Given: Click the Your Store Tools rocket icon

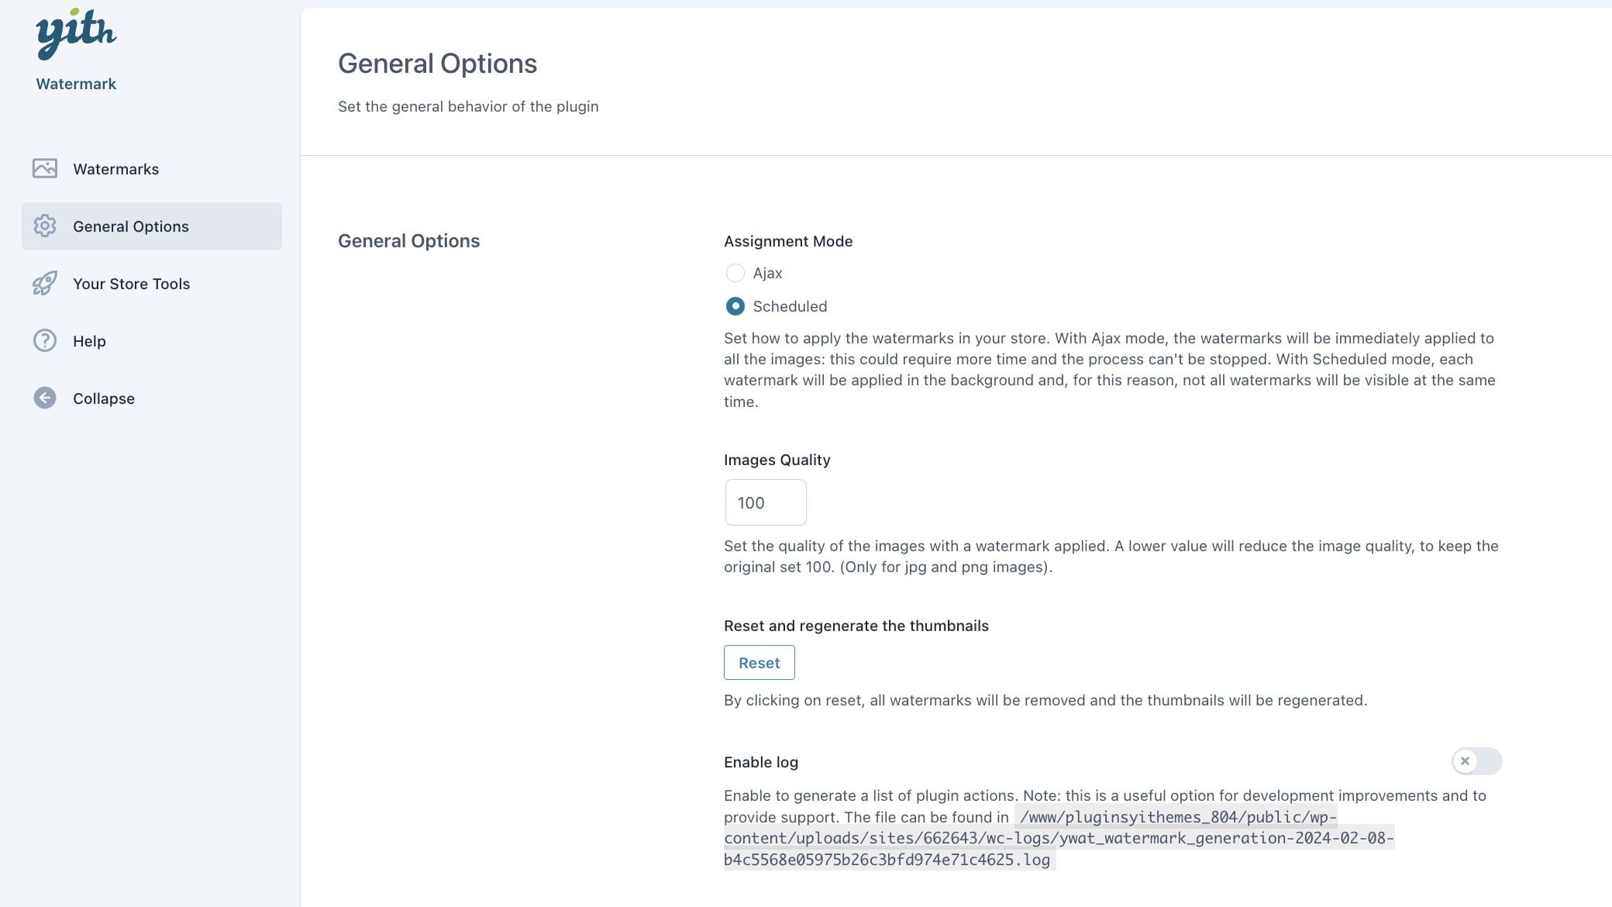Looking at the screenshot, I should (45, 283).
